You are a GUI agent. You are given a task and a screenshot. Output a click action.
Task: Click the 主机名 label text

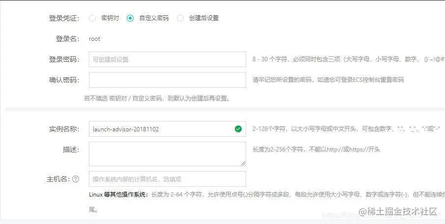pos(58,179)
